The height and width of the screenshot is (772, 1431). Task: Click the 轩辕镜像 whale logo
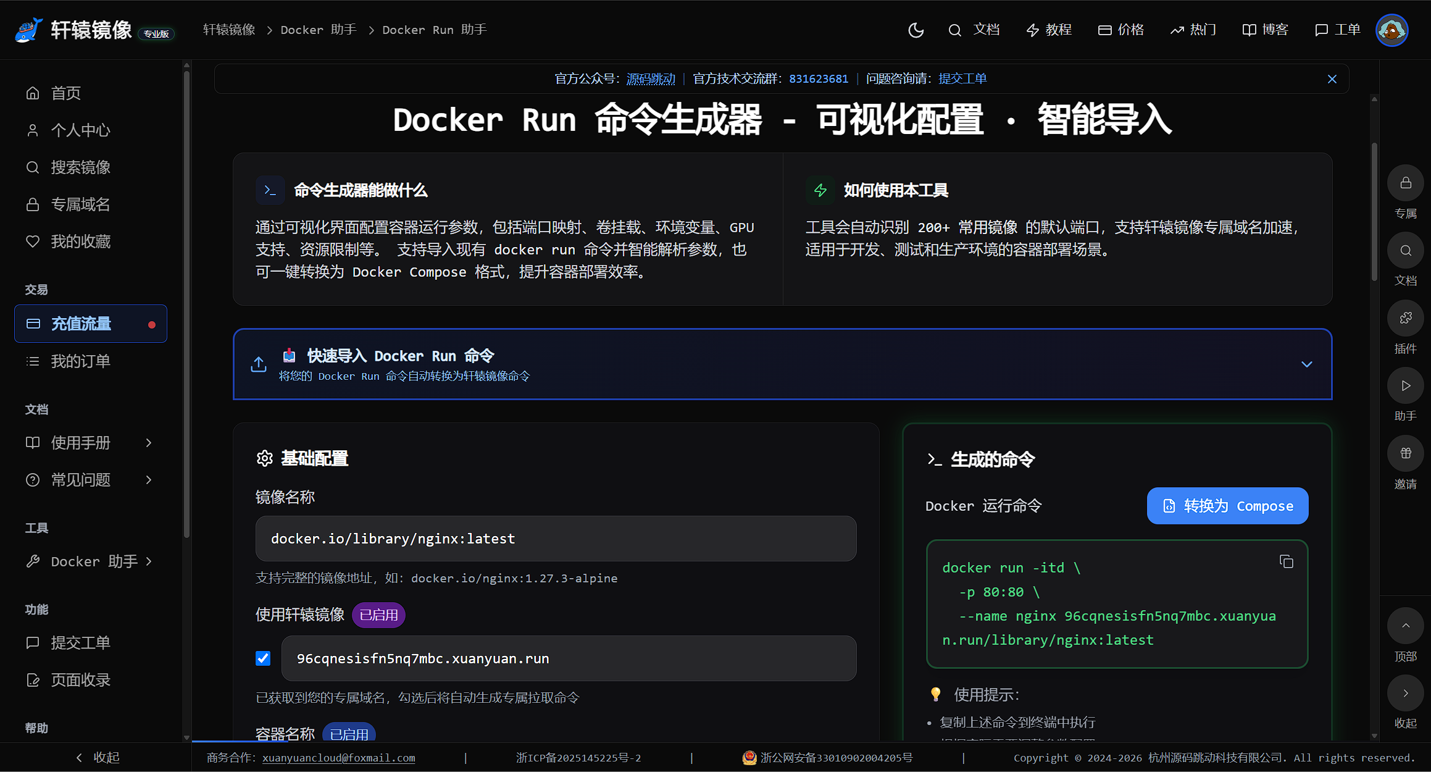(x=29, y=30)
